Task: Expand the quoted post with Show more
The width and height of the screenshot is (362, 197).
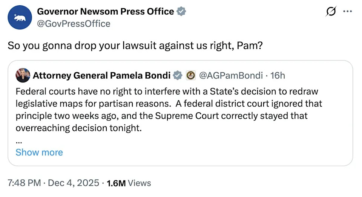Action: click(39, 152)
